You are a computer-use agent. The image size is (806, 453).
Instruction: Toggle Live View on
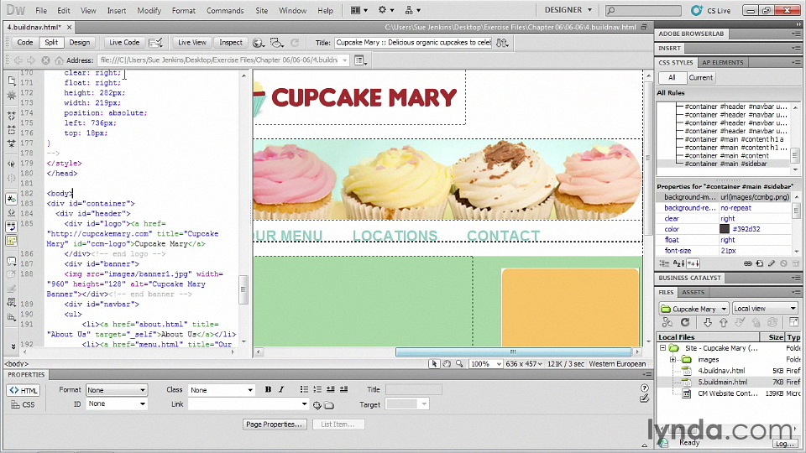[x=192, y=43]
